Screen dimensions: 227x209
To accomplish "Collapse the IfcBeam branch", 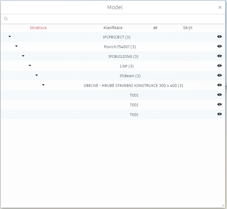I will pyautogui.click(x=37, y=75).
